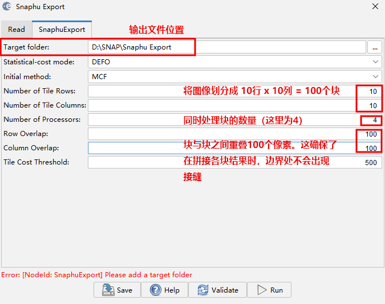Click the 'Number of Processors:' label
Screen dimensions: 385x304
click(42, 120)
